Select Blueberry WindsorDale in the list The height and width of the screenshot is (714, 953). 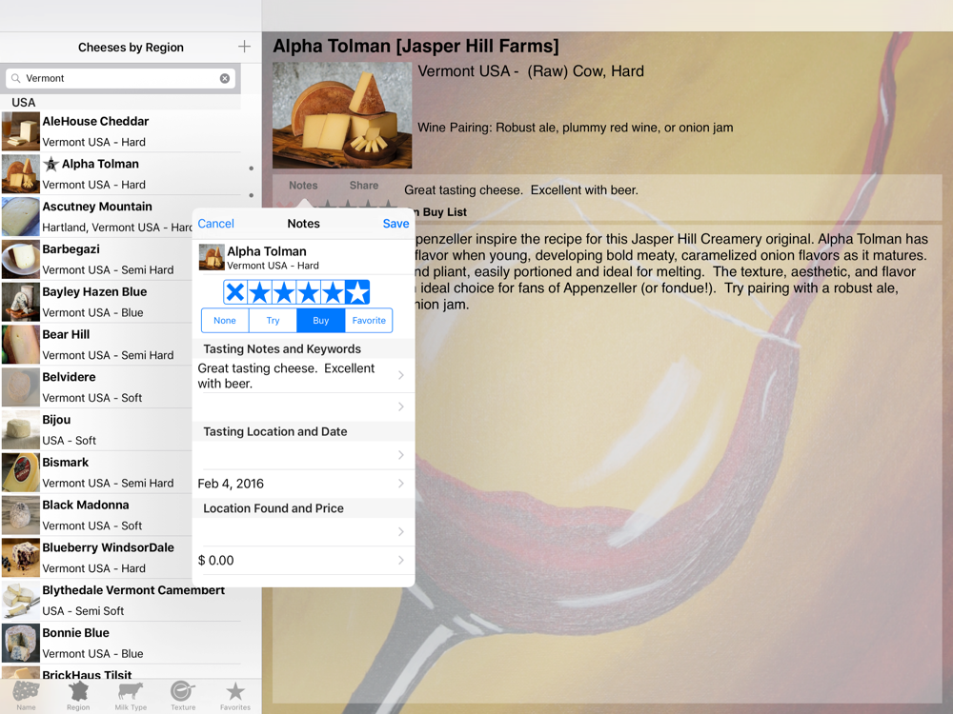click(97, 557)
